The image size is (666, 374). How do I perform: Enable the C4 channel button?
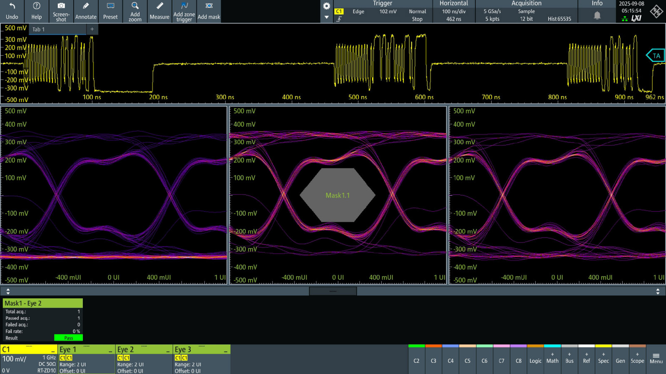pos(450,360)
